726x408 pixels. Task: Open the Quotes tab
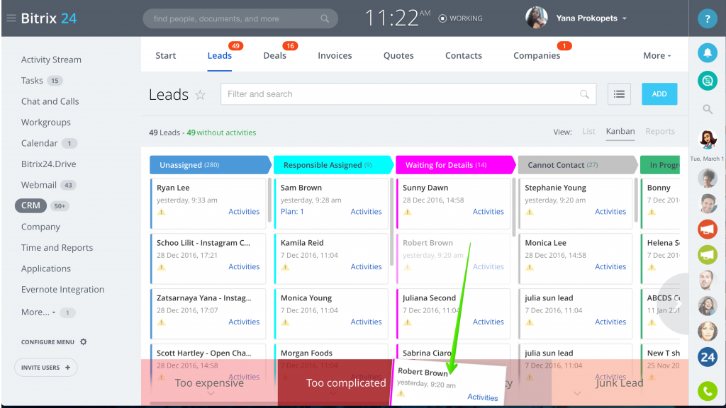point(398,55)
